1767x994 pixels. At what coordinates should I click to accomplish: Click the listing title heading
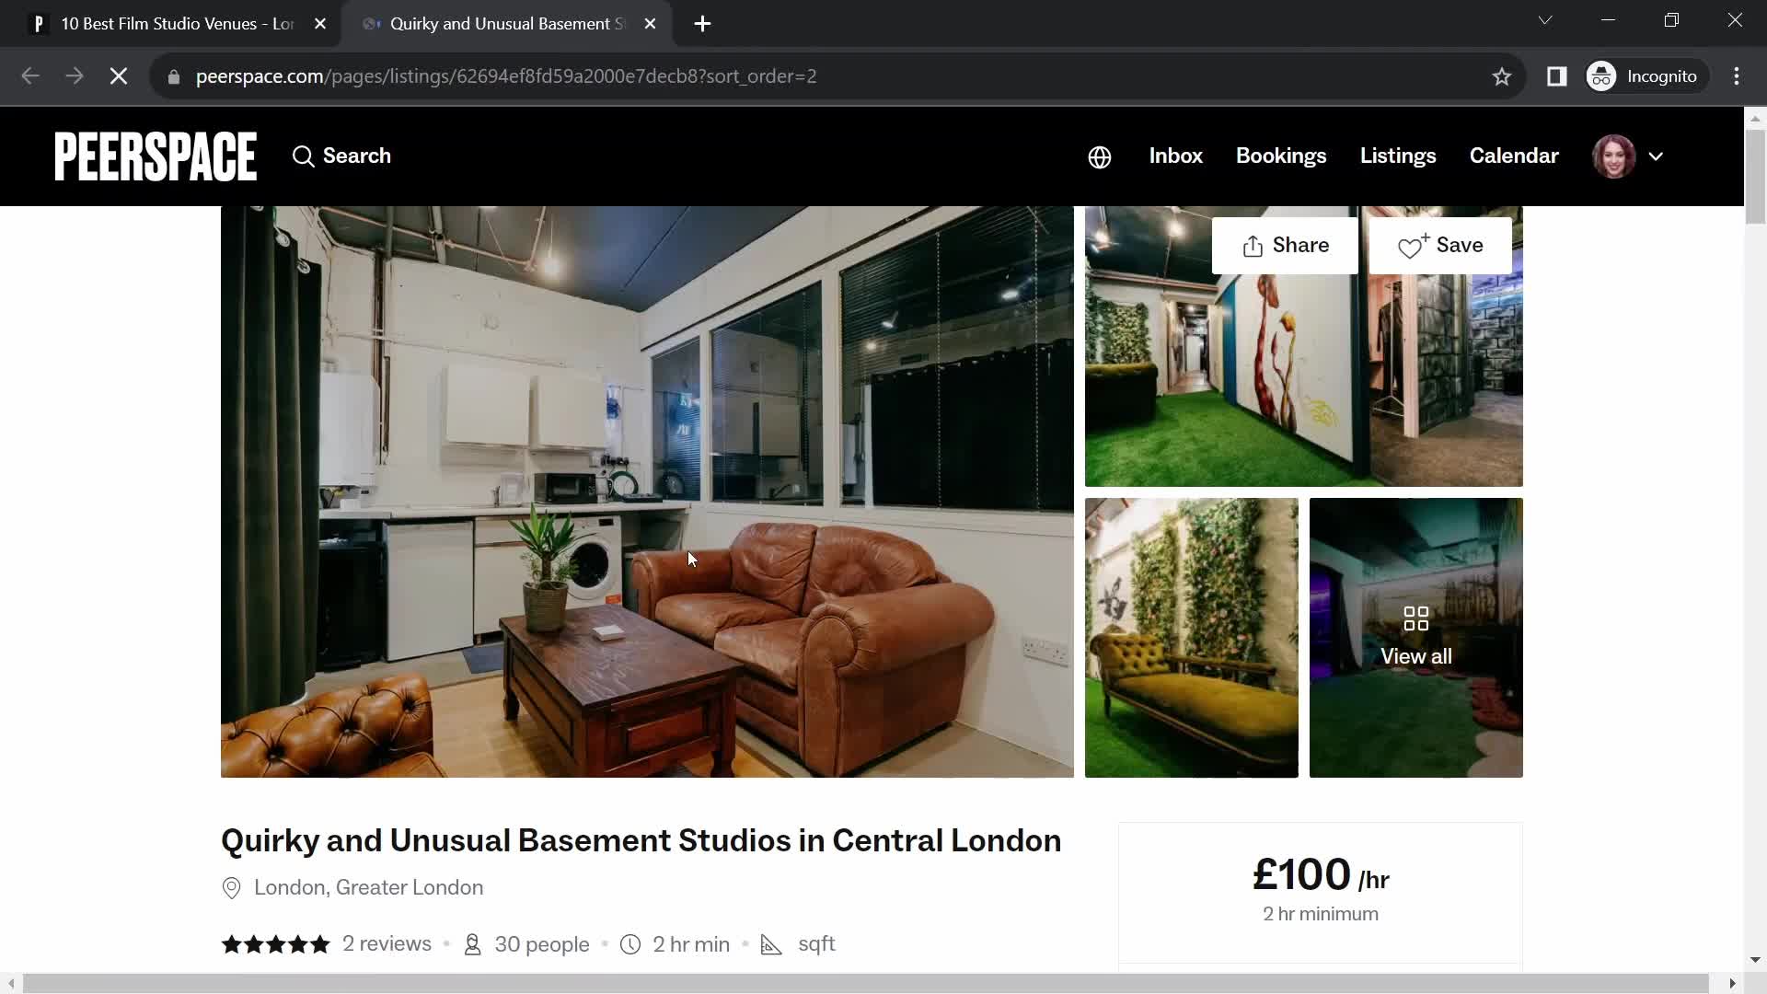coord(641,841)
